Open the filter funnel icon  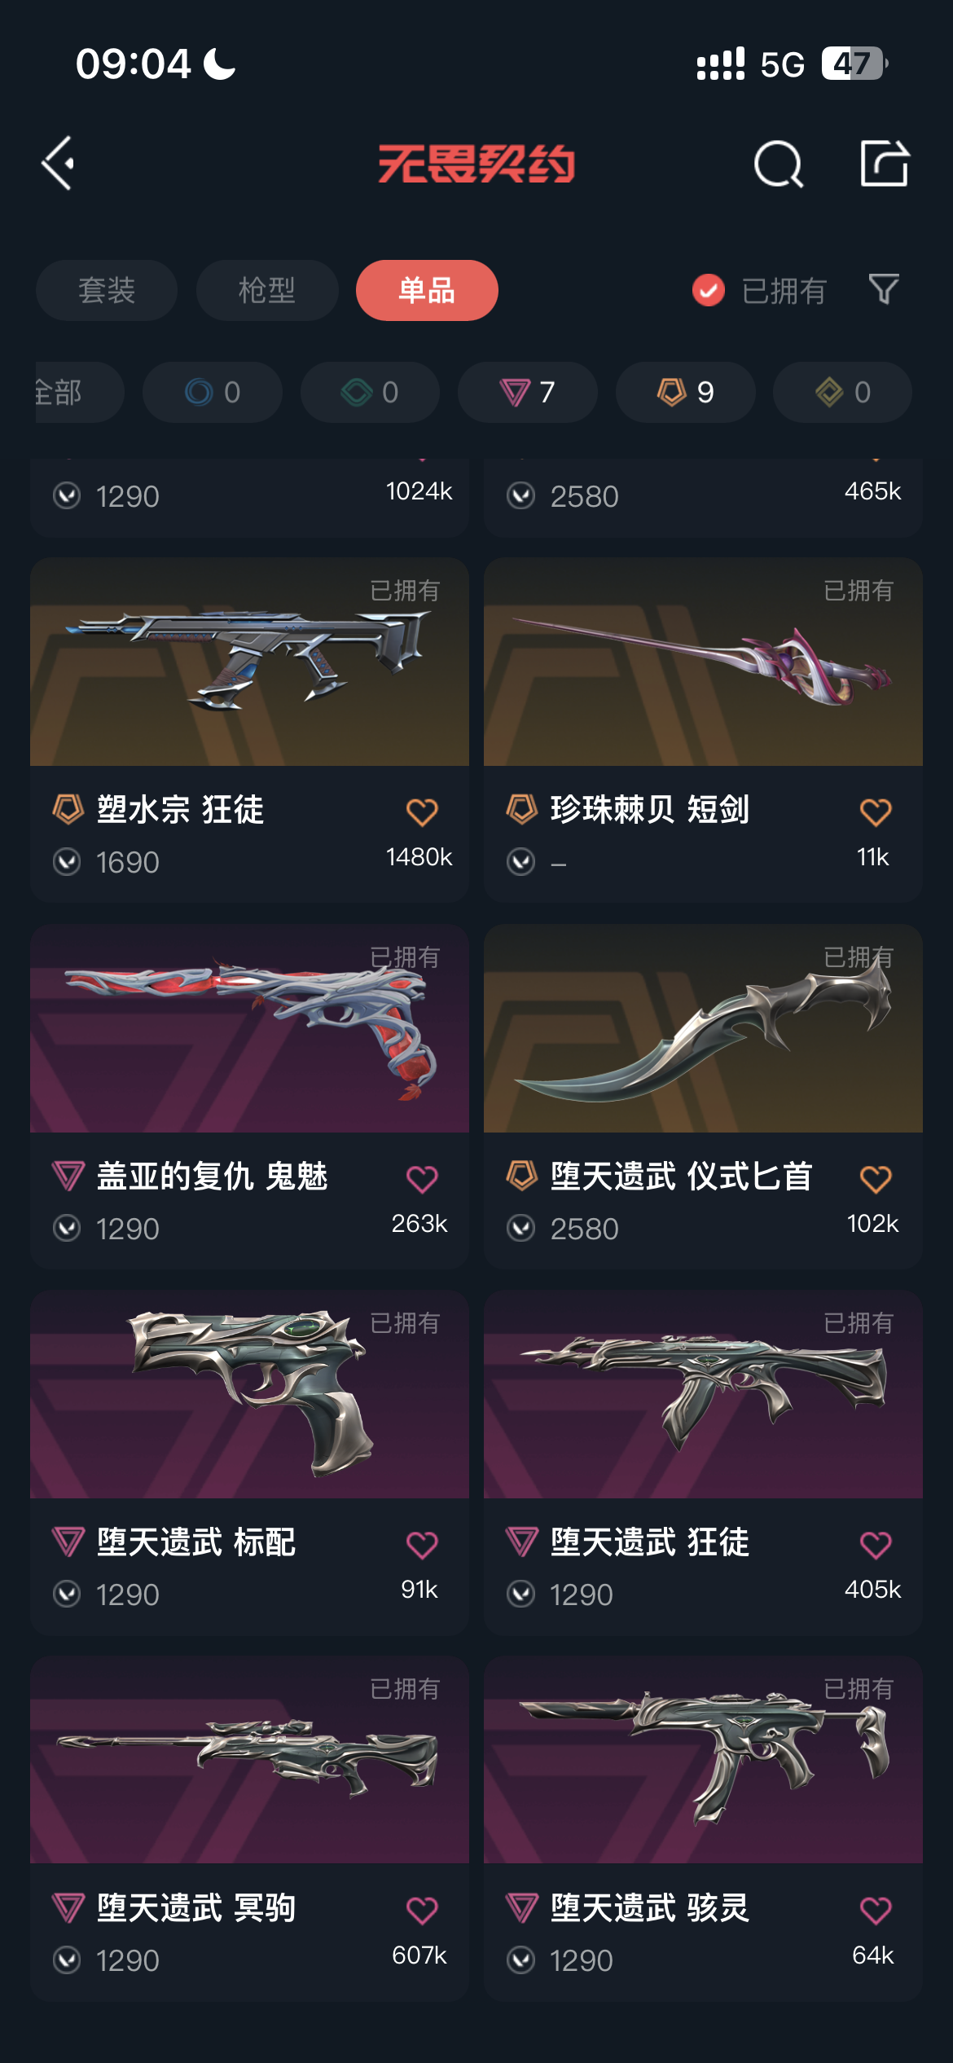pos(884,289)
